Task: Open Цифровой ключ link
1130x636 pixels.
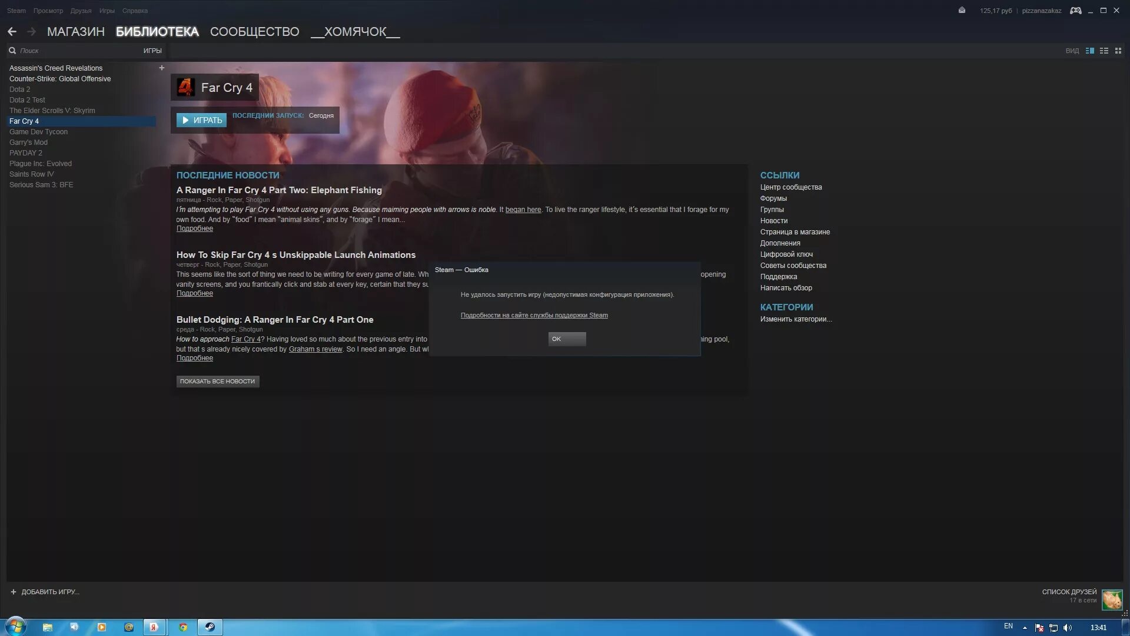Action: coord(786,254)
